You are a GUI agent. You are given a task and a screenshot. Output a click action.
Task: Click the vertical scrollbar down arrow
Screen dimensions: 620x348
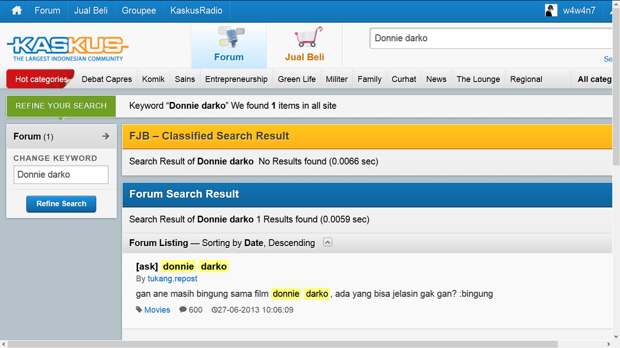click(x=616, y=336)
